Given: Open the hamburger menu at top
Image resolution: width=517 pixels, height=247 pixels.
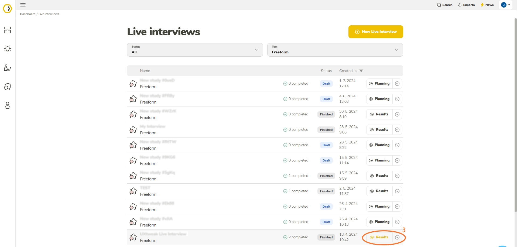Looking at the screenshot, I should pyautogui.click(x=23, y=5).
